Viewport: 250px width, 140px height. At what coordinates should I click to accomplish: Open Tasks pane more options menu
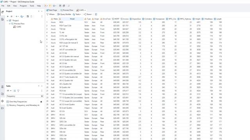(42, 91)
